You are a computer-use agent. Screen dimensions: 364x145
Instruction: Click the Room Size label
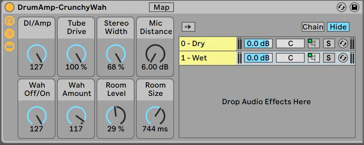click(x=155, y=89)
